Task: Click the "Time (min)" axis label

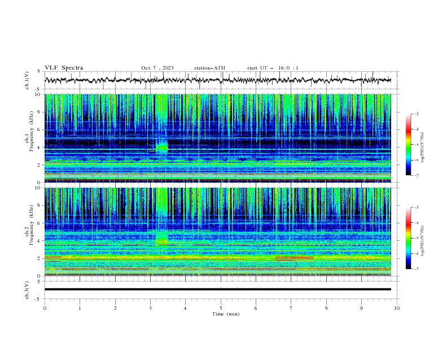Action: pos(226,314)
